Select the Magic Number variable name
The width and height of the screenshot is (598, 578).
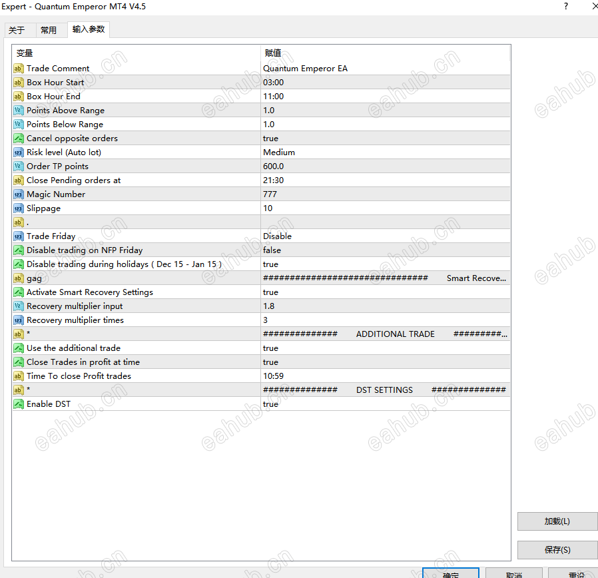click(x=56, y=194)
